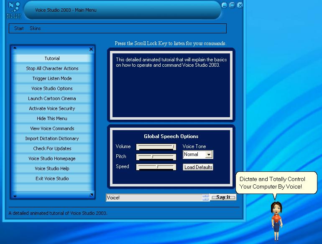Click the Scroll Lock Key instruction text
This screenshot has height=244, width=322.
point(171,43)
